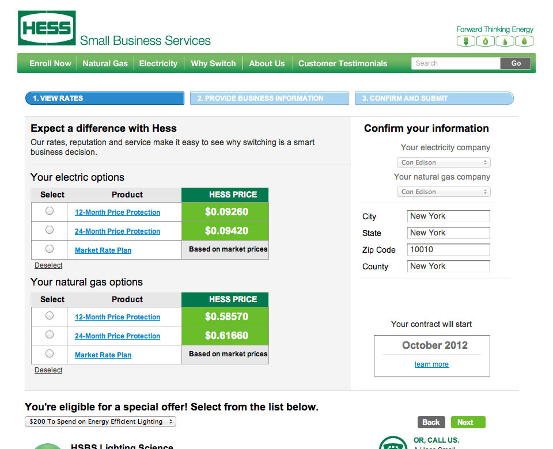
Task: Select natural gas 12-Month Price Protection radio
Action: 50,315
